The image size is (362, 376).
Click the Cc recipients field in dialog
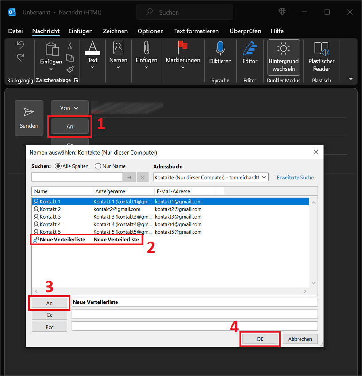(x=195, y=314)
